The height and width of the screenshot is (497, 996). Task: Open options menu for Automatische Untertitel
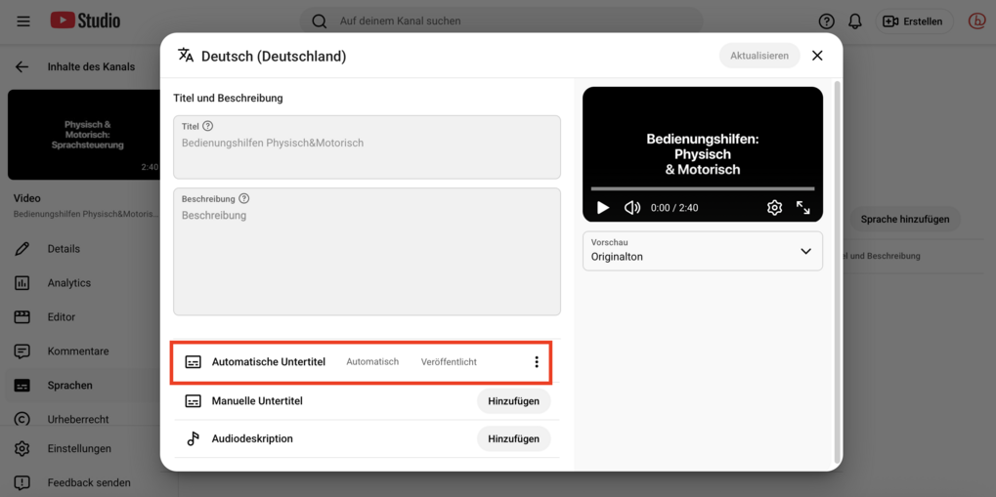click(x=536, y=362)
